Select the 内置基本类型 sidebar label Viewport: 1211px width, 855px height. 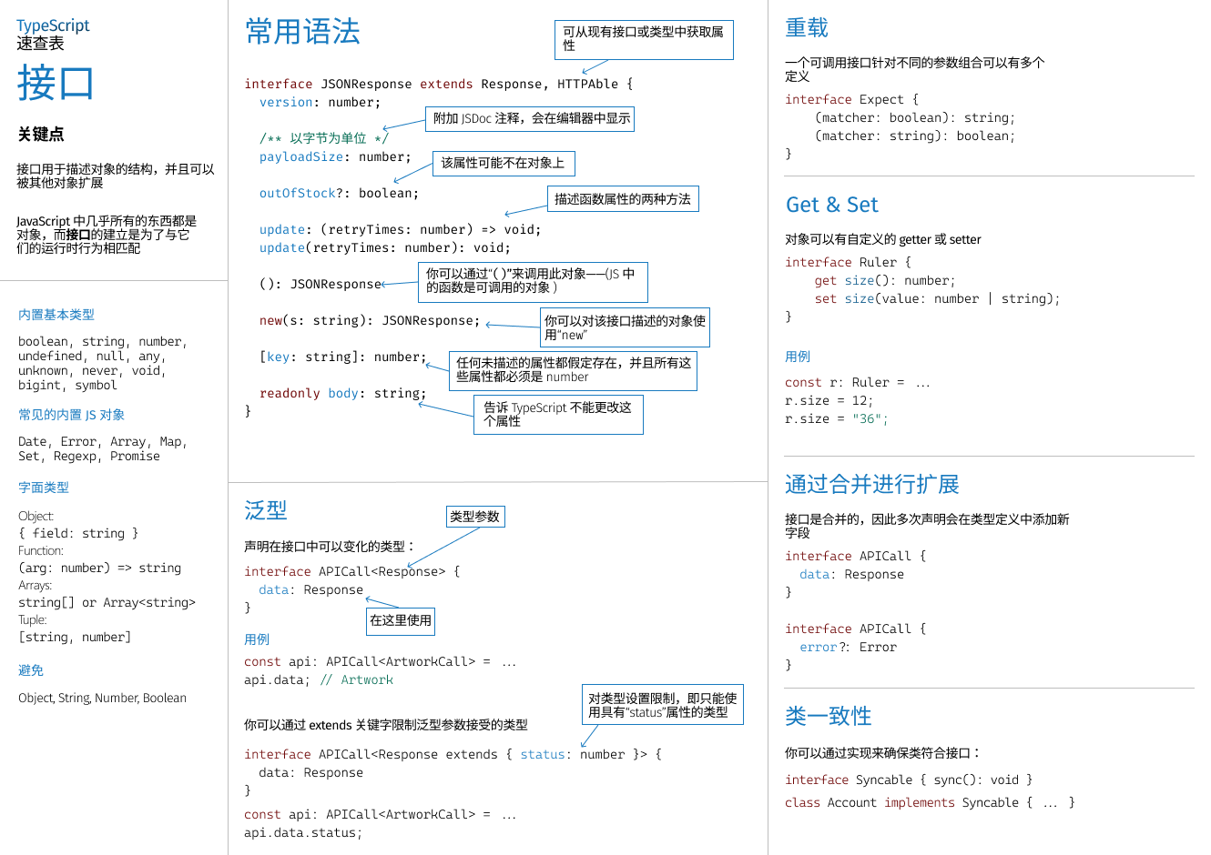[55, 315]
